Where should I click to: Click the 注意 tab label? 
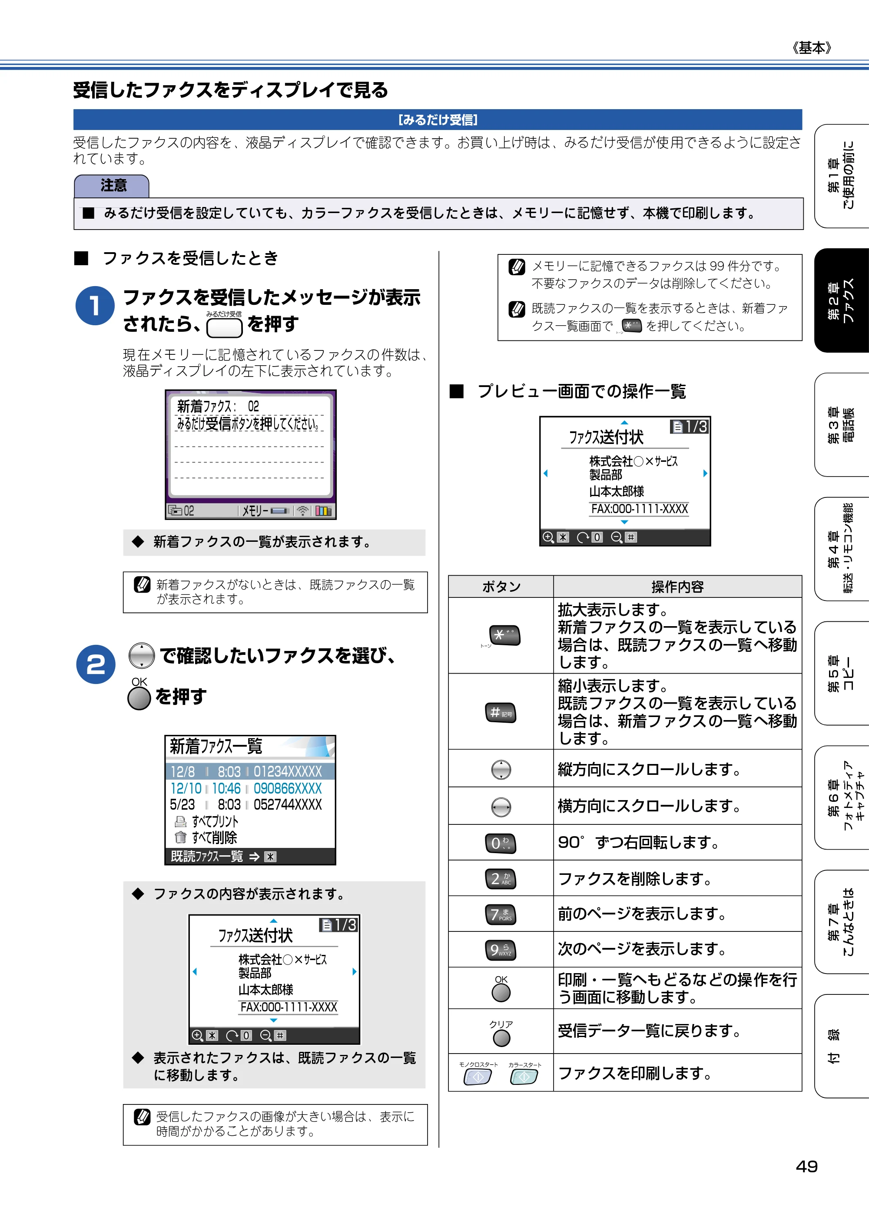click(x=112, y=186)
